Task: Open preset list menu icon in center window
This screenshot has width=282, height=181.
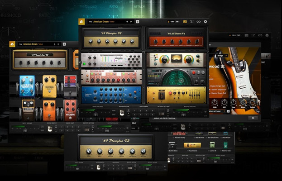Action: tap(138, 22)
